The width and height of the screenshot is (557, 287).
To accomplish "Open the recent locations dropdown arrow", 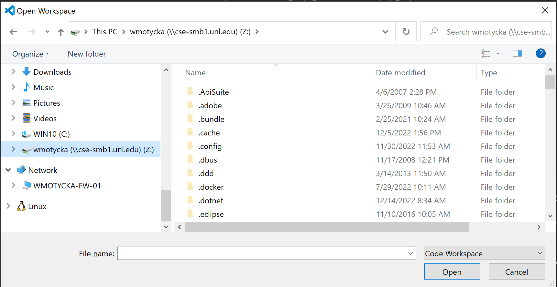I will tap(48, 32).
